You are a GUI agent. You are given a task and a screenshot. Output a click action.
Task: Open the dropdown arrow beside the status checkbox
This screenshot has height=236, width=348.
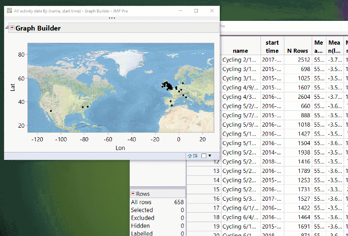coord(210,156)
